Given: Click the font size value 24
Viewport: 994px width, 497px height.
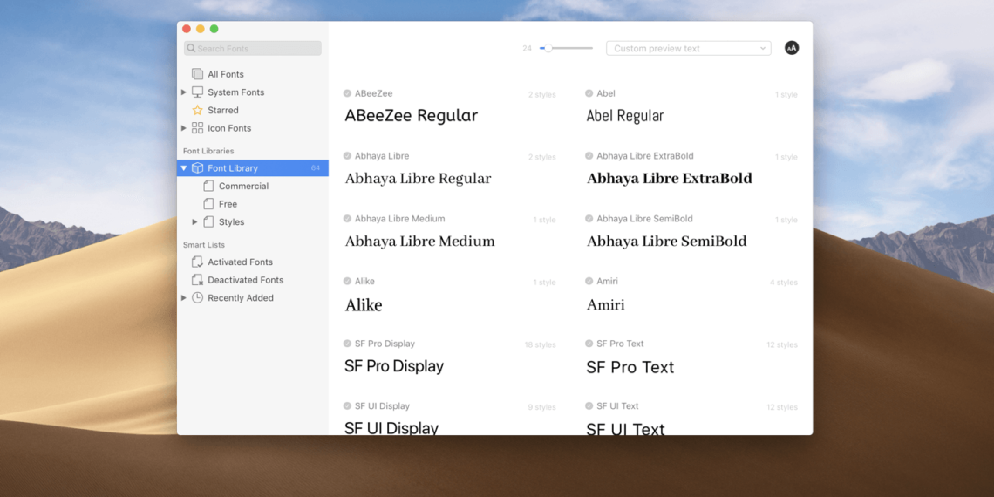Looking at the screenshot, I should (527, 48).
